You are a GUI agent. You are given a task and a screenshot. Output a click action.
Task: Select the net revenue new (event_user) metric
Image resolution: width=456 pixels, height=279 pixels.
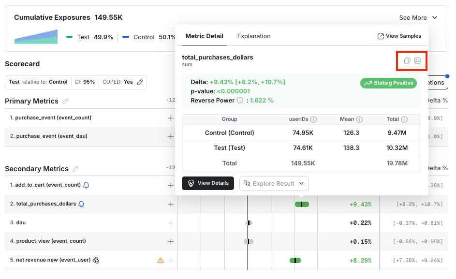coord(53,260)
